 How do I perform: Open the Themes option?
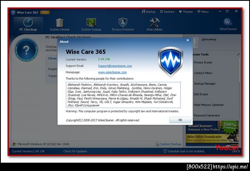coord(186,12)
